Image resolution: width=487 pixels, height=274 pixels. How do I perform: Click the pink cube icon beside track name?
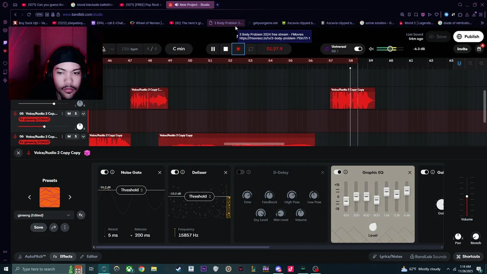[x=87, y=153]
